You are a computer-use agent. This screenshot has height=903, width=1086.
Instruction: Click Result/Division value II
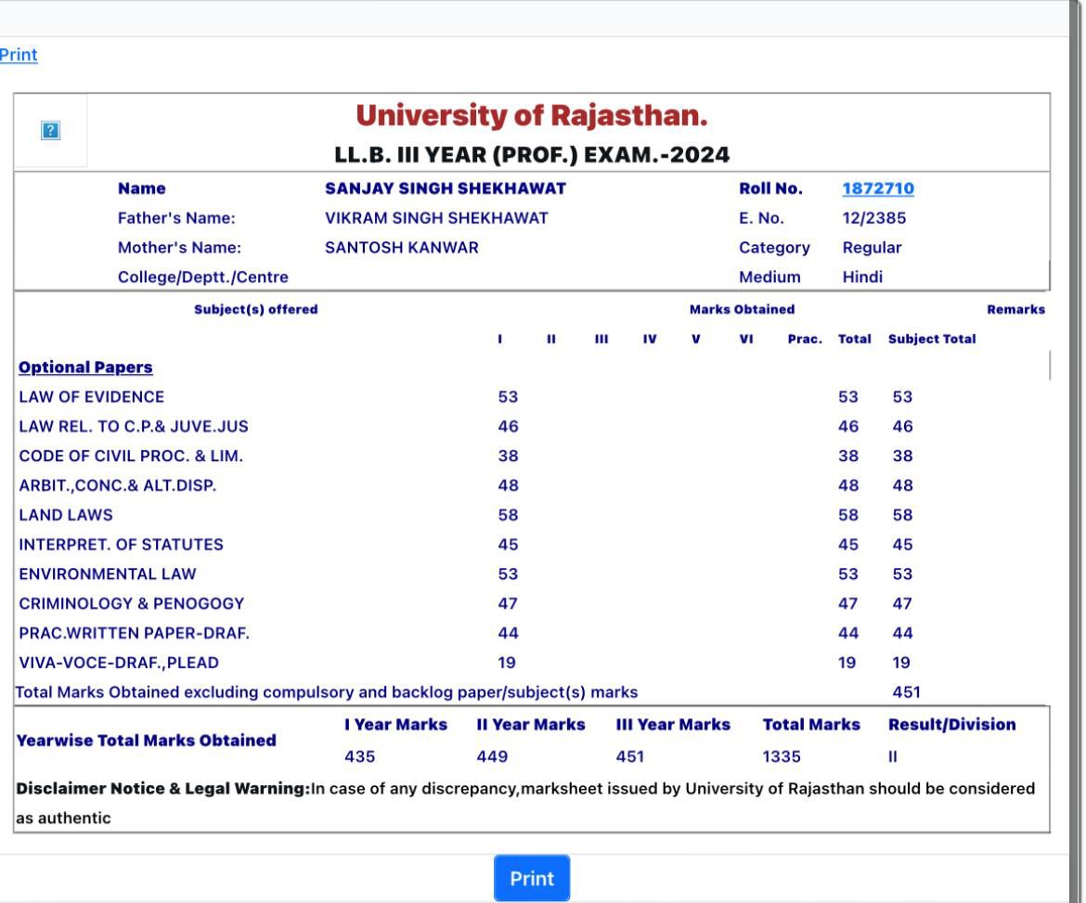tap(892, 756)
